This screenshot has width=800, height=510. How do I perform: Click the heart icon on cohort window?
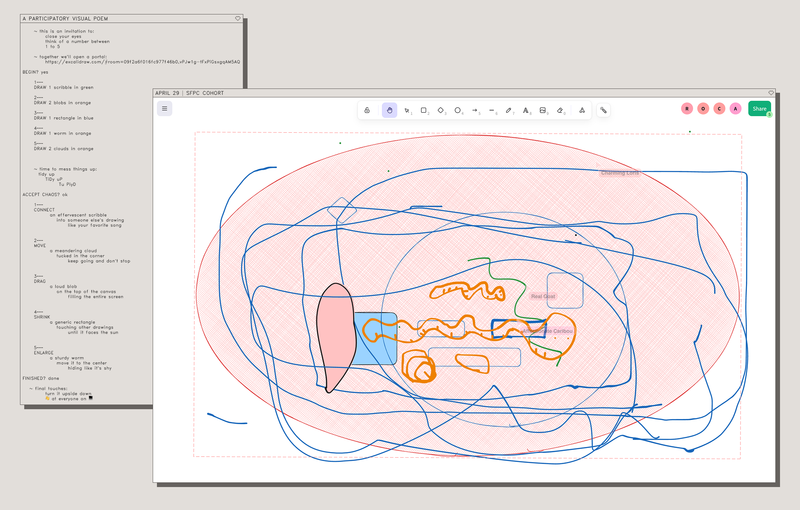click(771, 93)
